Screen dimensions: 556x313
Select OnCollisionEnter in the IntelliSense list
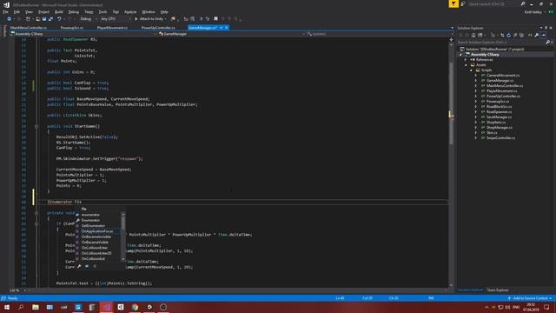coord(95,248)
